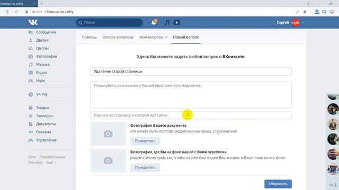
Task: Expand the Ещё footer dropdown
Action: 51,163
